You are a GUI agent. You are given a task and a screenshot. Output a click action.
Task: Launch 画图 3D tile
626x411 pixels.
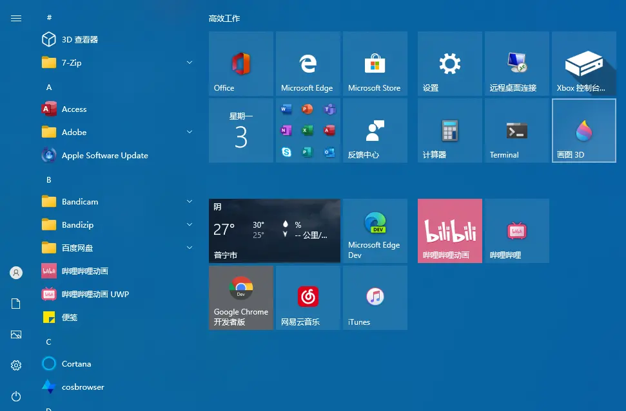584,130
